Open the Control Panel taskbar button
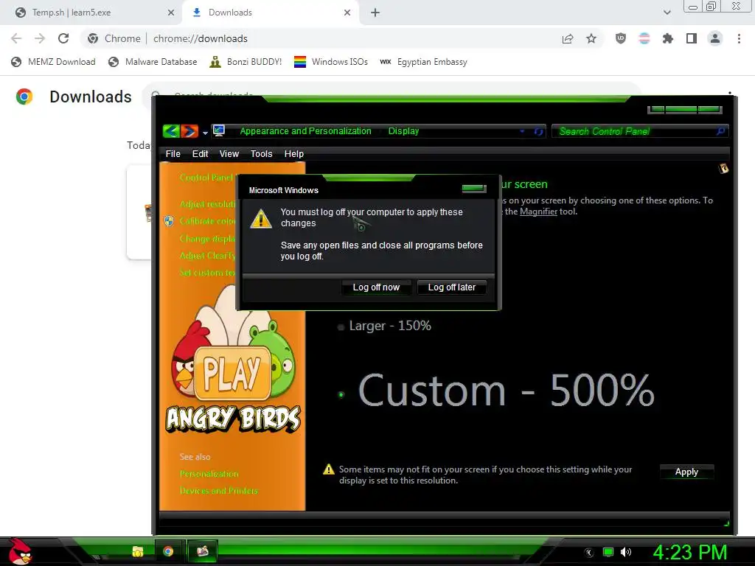 coord(202,551)
